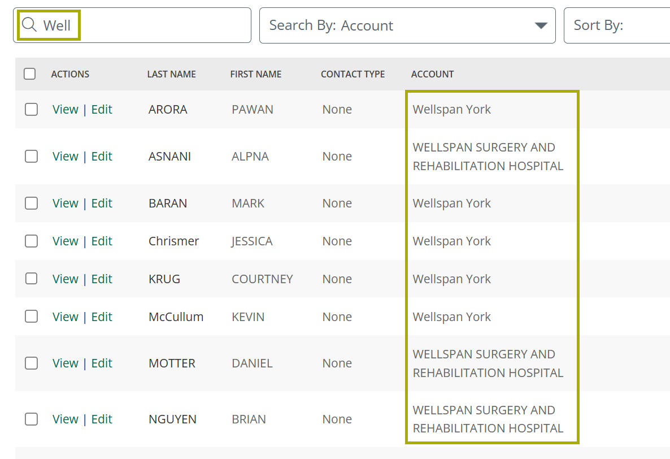Edit the Chrismer contact
Viewport: 670px width, 459px height.
coord(102,241)
